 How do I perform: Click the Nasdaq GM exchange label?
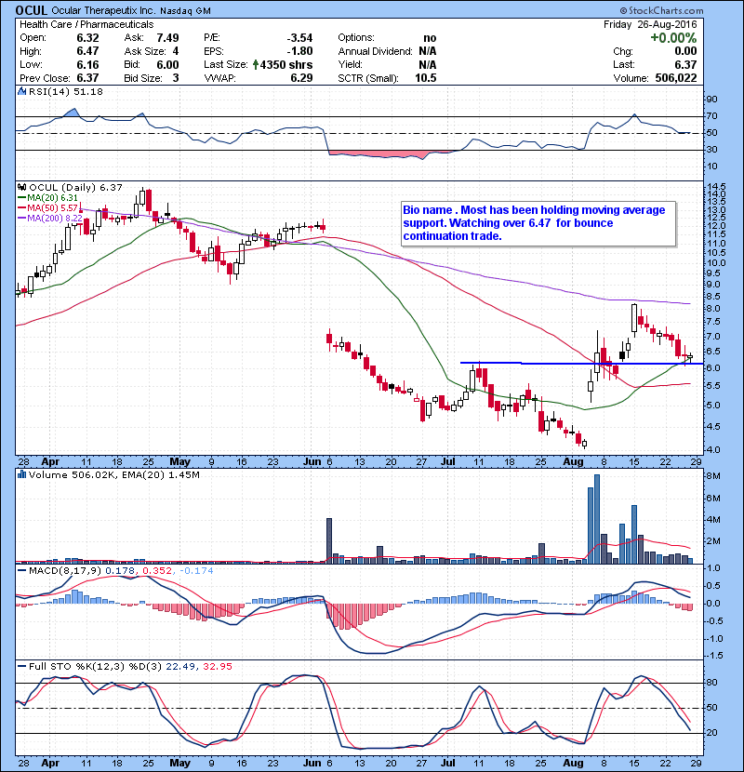tap(186, 11)
